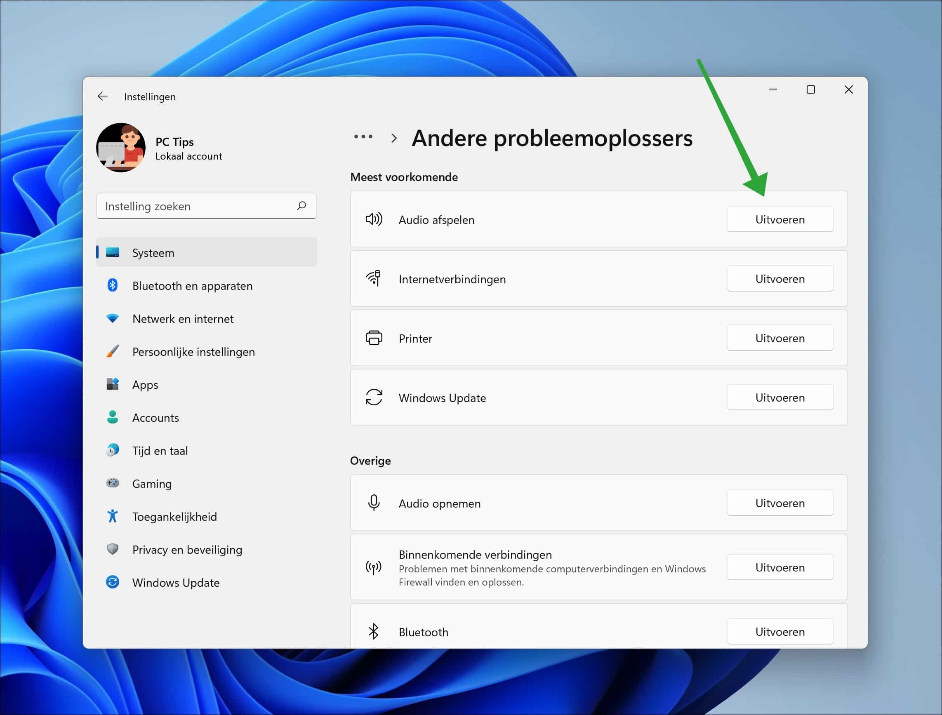The image size is (942, 715).
Task: Minimize the Instellingen window
Action: (x=772, y=89)
